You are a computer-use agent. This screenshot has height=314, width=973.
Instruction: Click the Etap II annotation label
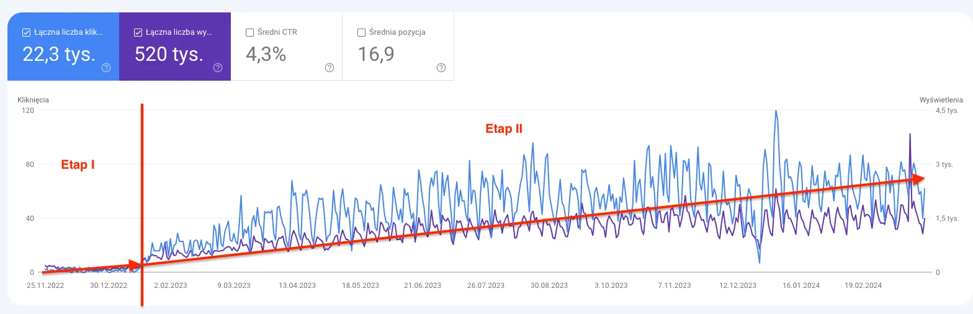tap(503, 129)
